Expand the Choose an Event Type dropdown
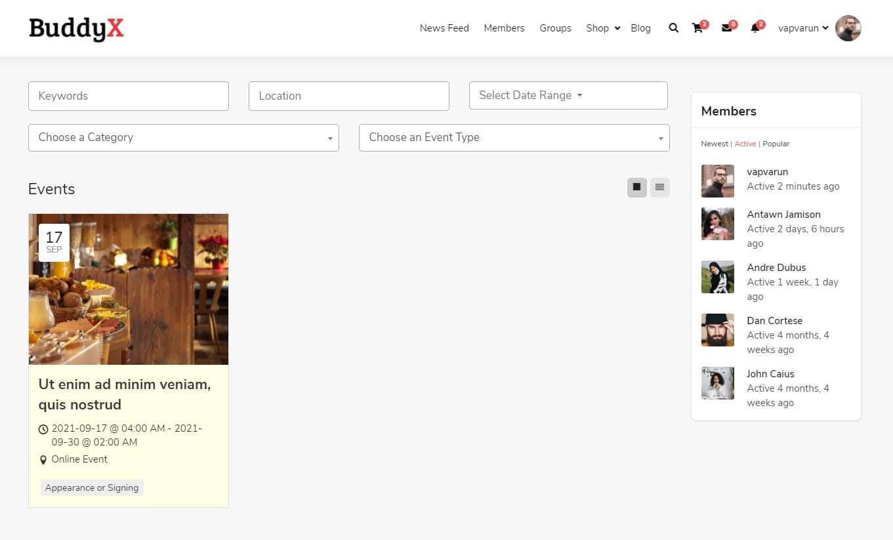Screen dimensions: 893x540 (x=514, y=138)
